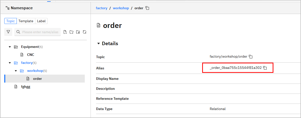
Task: Select the Topic tab
Action: click(x=11, y=21)
